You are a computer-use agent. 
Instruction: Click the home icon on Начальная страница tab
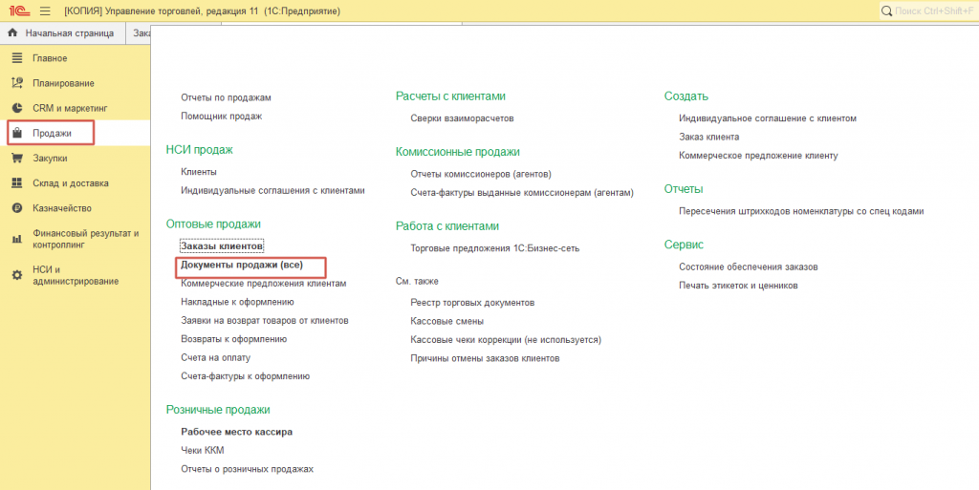(x=12, y=33)
